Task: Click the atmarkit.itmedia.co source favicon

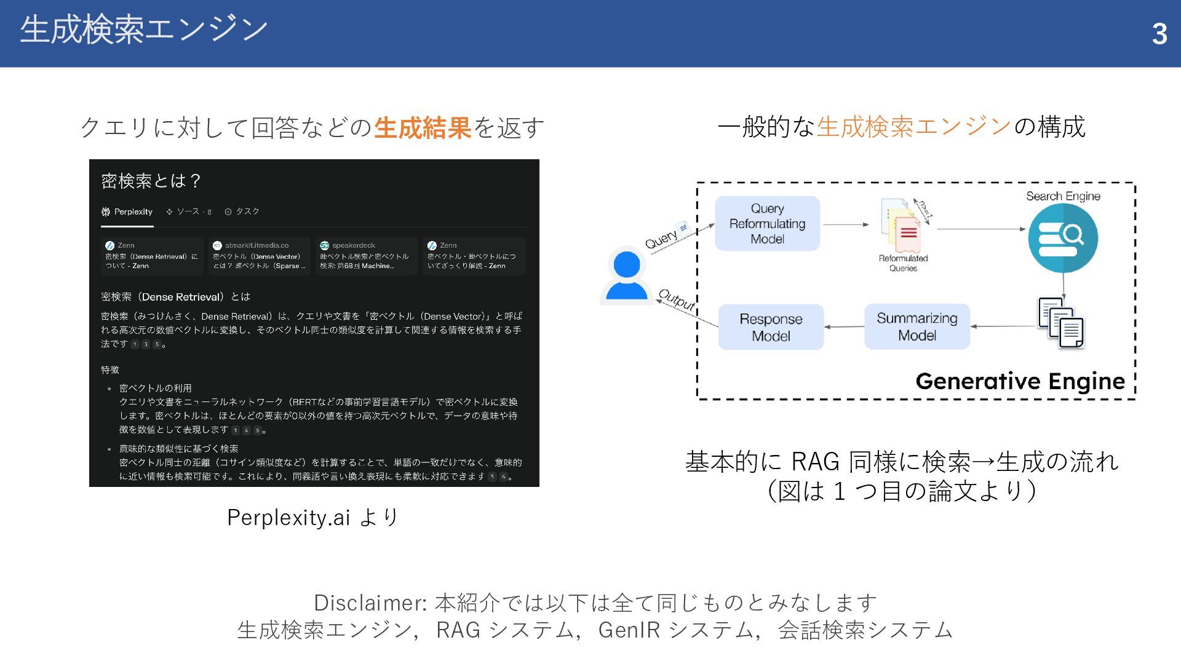Action: (217, 245)
